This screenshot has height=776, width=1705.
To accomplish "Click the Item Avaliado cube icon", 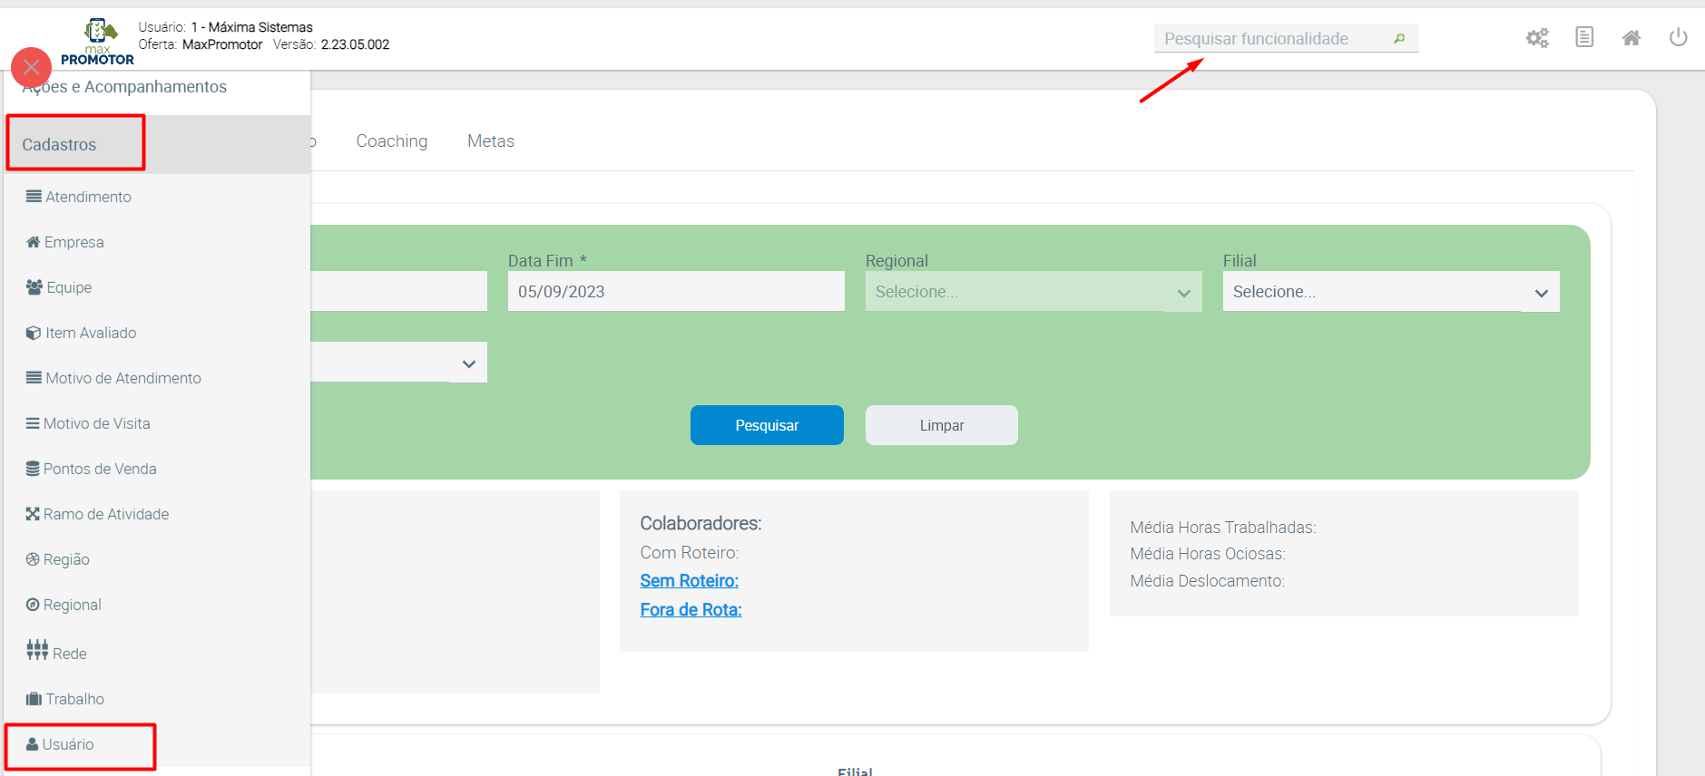I will [34, 333].
